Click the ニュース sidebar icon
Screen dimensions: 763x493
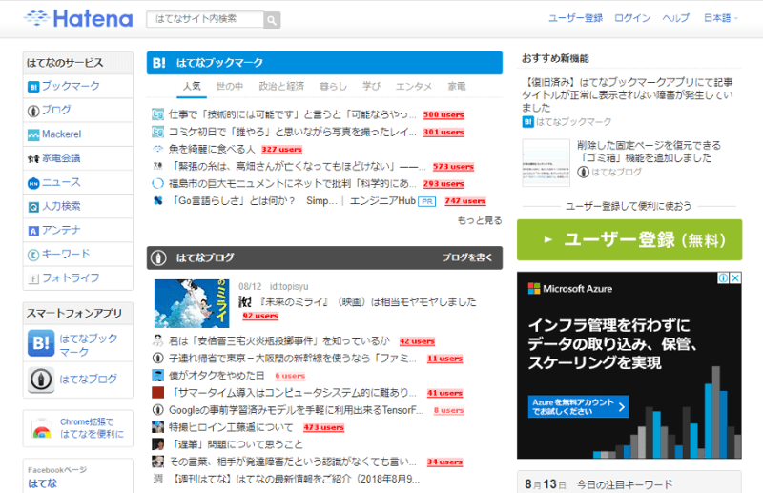33,183
